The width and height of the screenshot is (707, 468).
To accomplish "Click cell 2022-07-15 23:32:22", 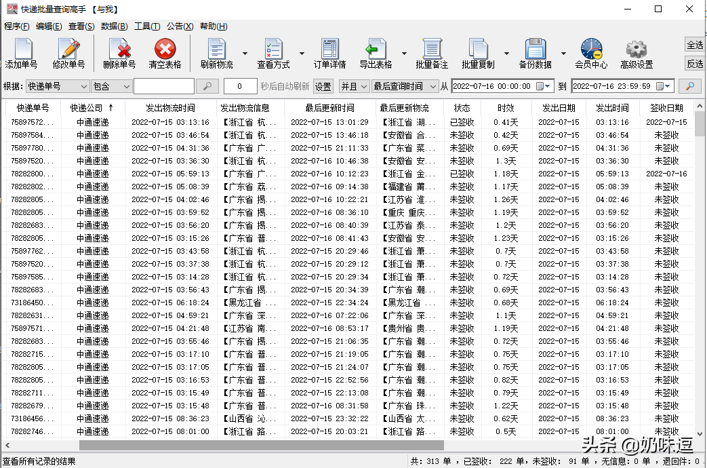I will (329, 418).
